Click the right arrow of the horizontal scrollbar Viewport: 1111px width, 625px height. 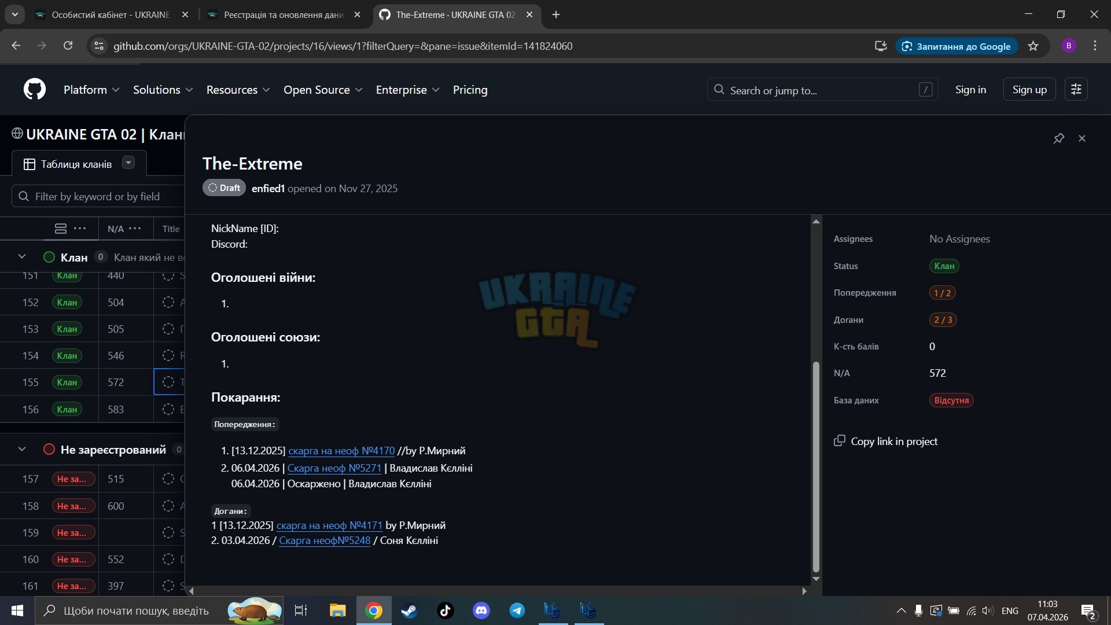point(804,591)
